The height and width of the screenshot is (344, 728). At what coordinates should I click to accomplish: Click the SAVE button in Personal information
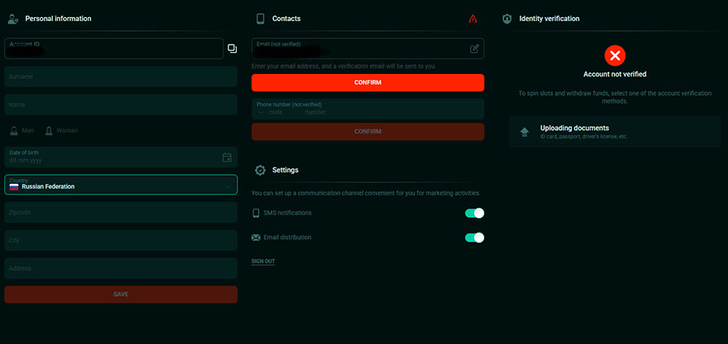pos(120,294)
